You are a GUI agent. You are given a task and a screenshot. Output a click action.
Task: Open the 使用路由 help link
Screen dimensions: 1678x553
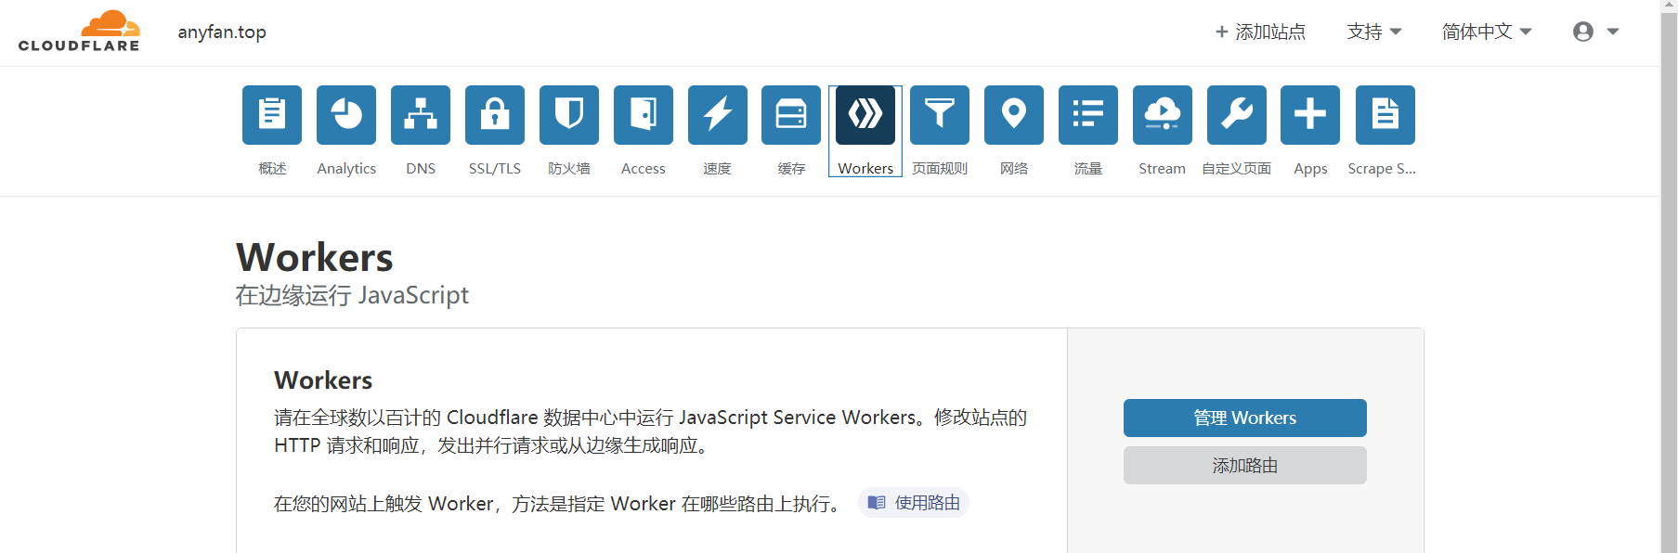point(914,503)
